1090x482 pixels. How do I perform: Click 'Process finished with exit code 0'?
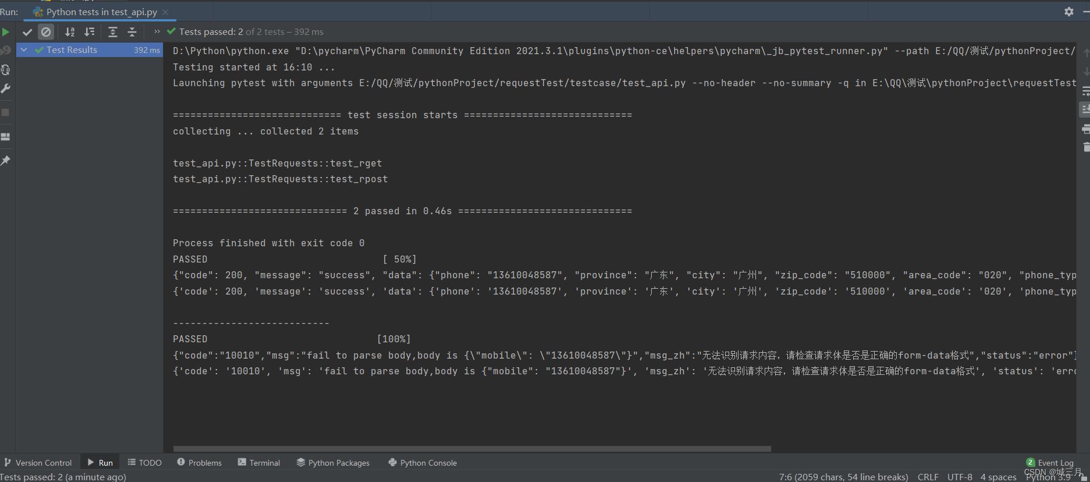click(x=268, y=243)
